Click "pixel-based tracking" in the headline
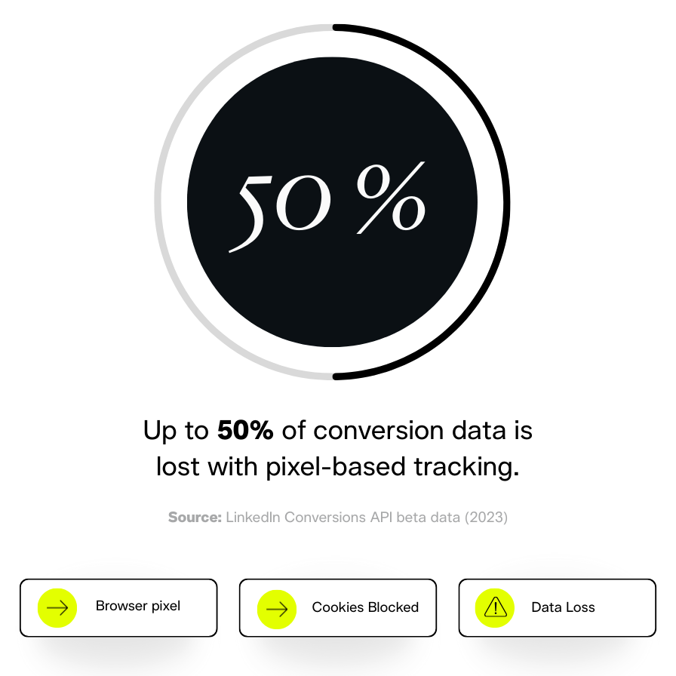Viewport: 676px width, 676px height. [390, 467]
